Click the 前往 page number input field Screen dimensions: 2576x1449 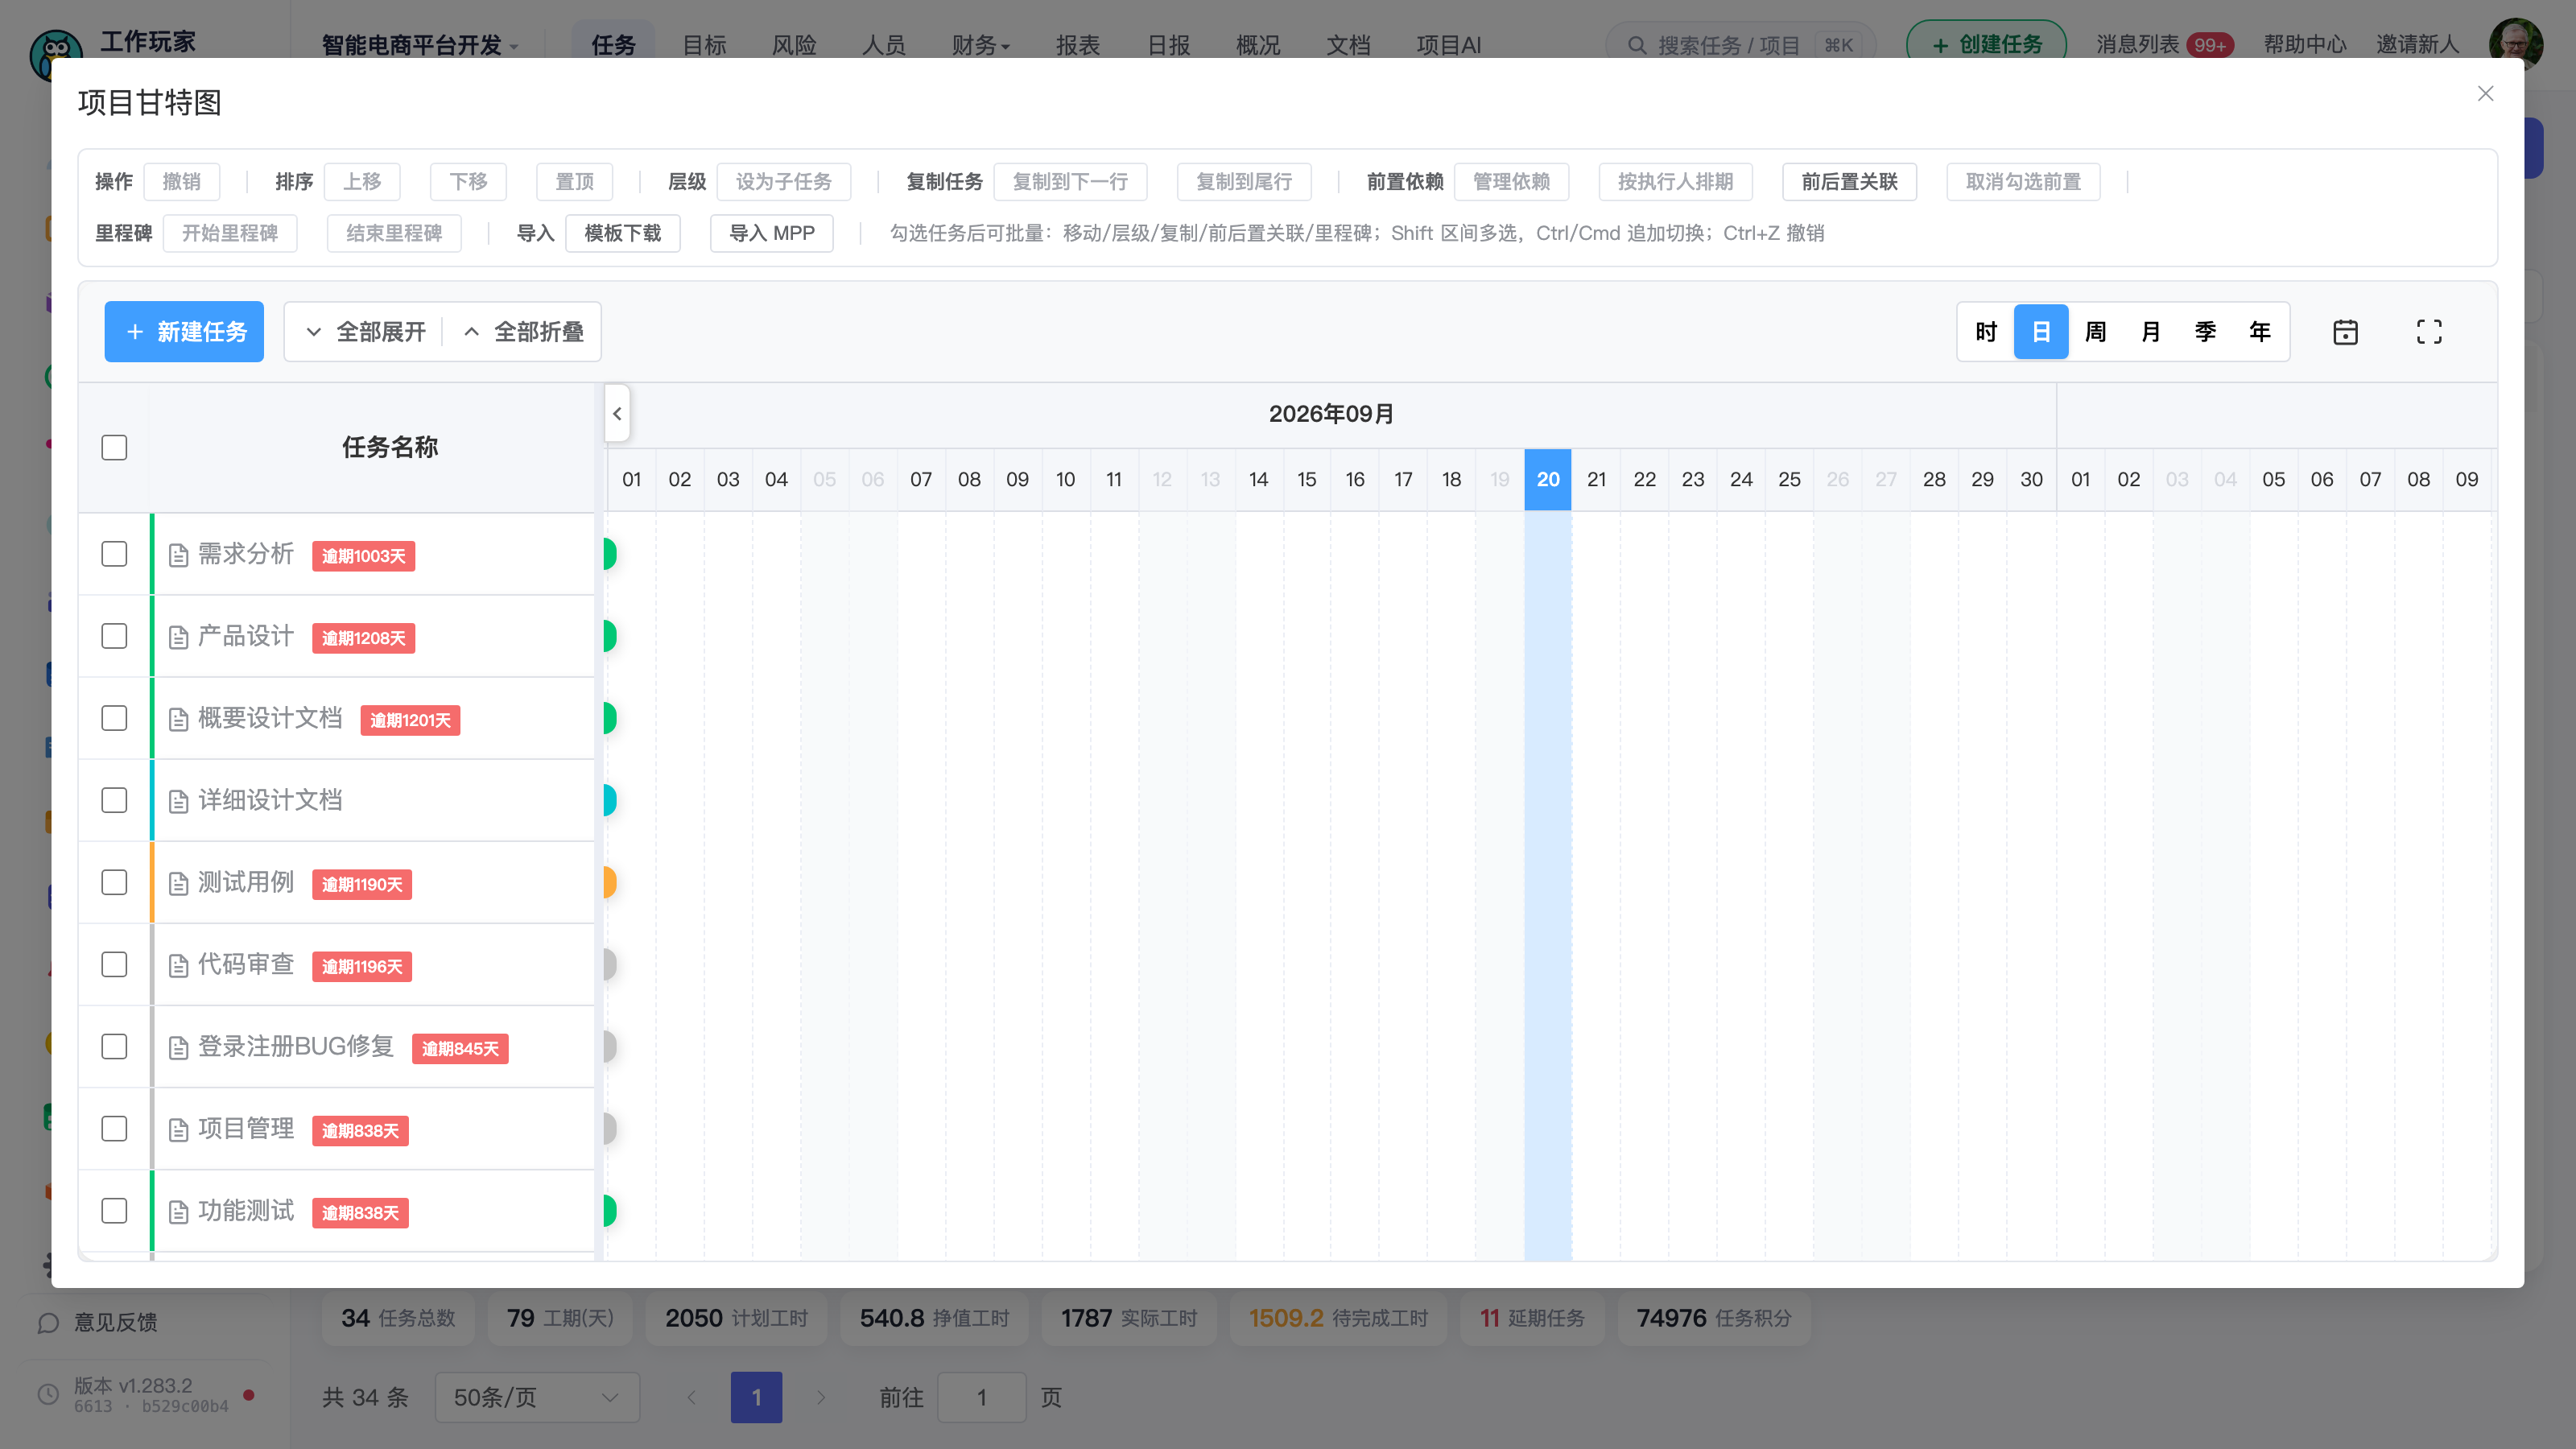982,1397
